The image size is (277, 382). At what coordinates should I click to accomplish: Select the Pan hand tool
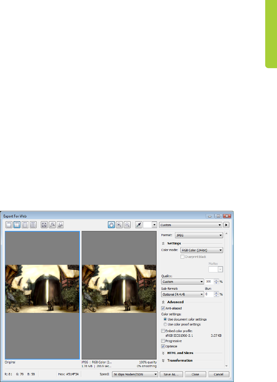click(x=111, y=225)
